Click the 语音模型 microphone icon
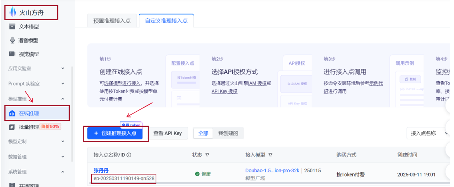 tap(12, 40)
